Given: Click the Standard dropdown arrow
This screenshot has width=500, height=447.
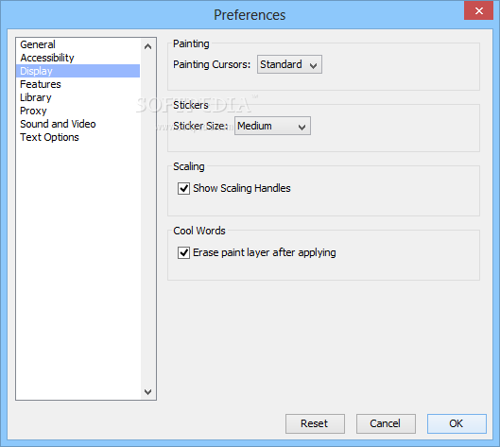Looking at the screenshot, I should [314, 65].
